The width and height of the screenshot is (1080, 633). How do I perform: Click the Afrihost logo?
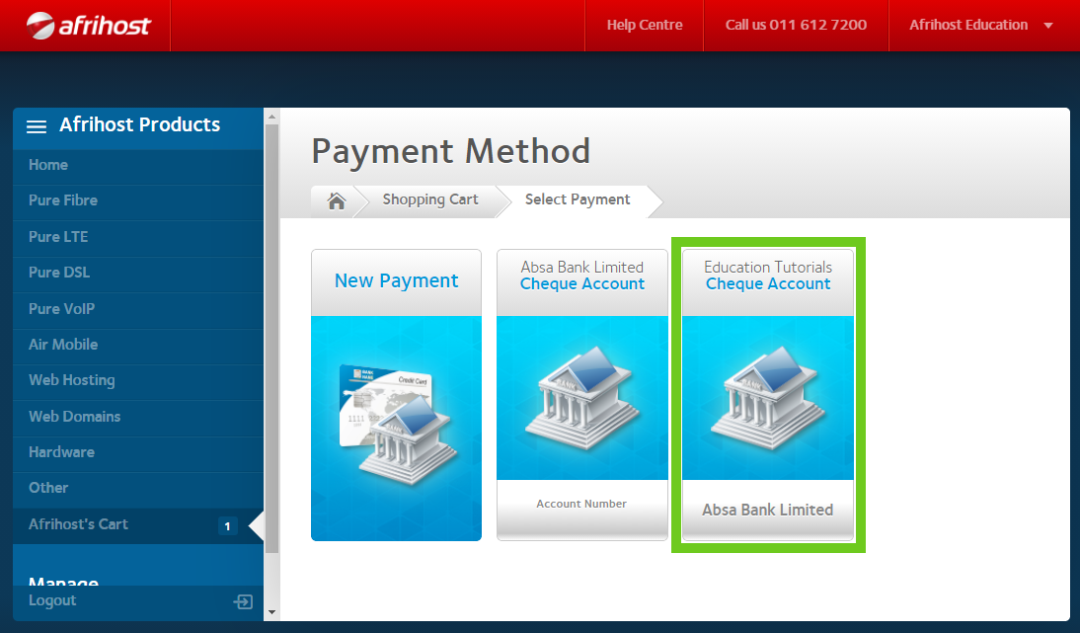point(89,25)
